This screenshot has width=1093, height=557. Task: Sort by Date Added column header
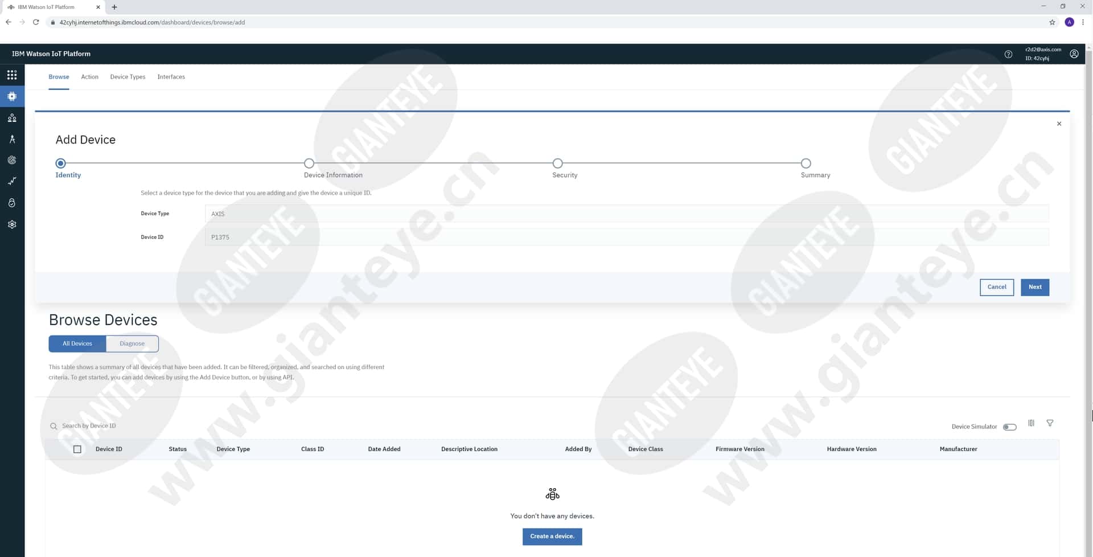pos(384,449)
